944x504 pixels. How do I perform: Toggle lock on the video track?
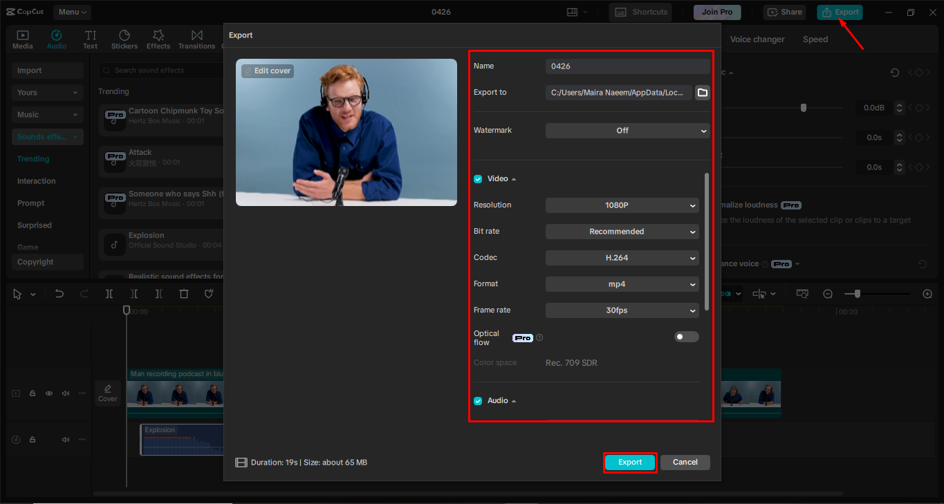tap(33, 393)
